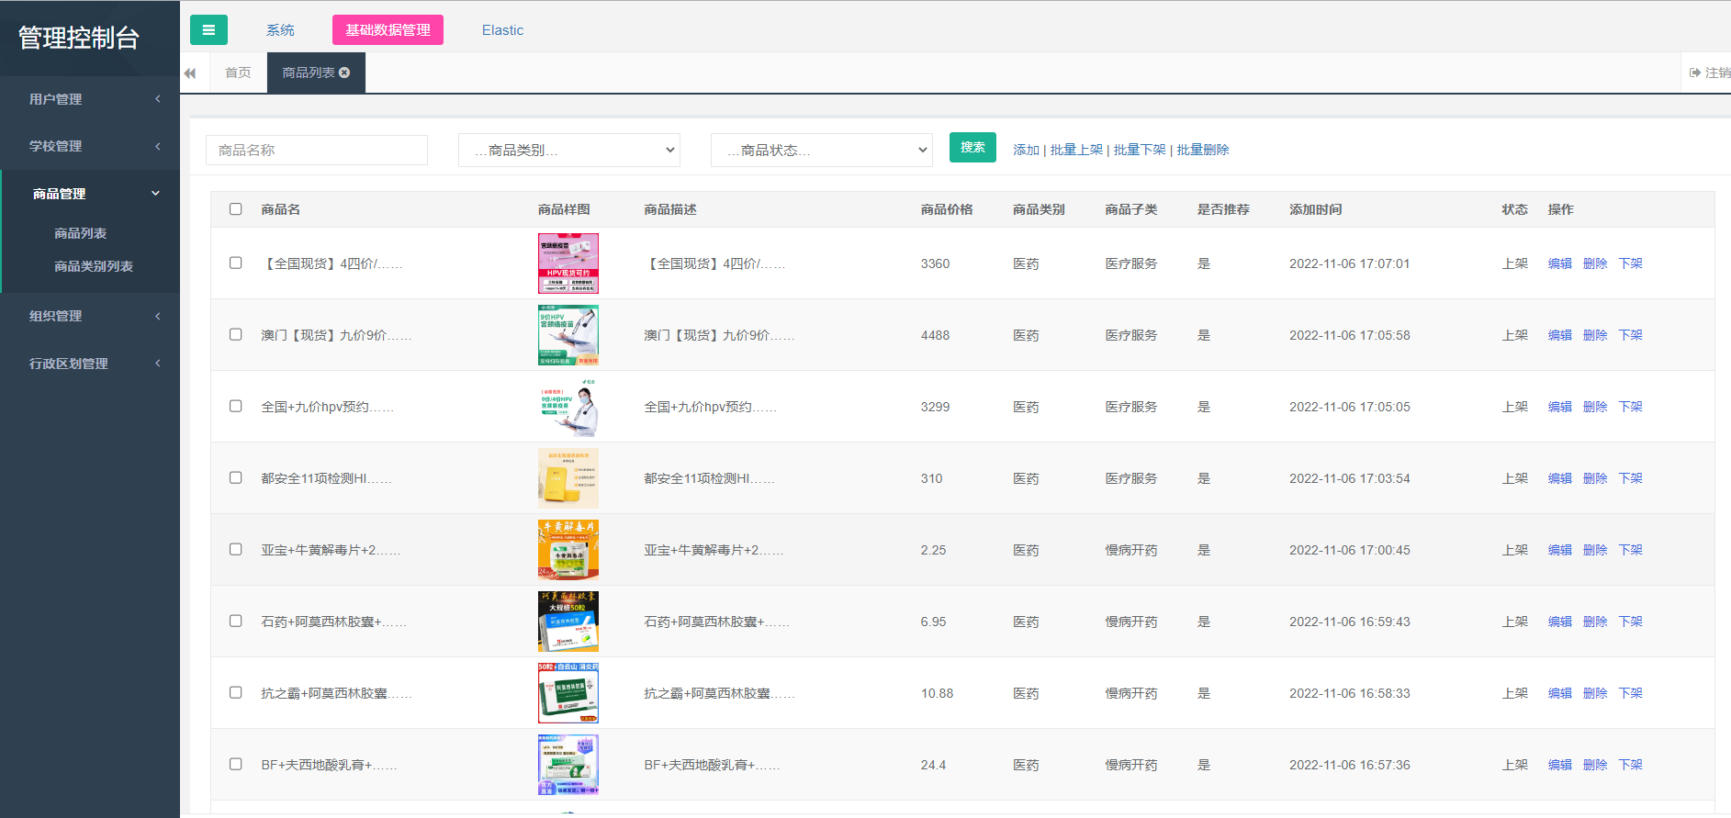This screenshot has width=1731, height=818.
Task: Click 编辑 for 抗之霸+阿莫西林胶囊 row
Action: pos(1560,693)
